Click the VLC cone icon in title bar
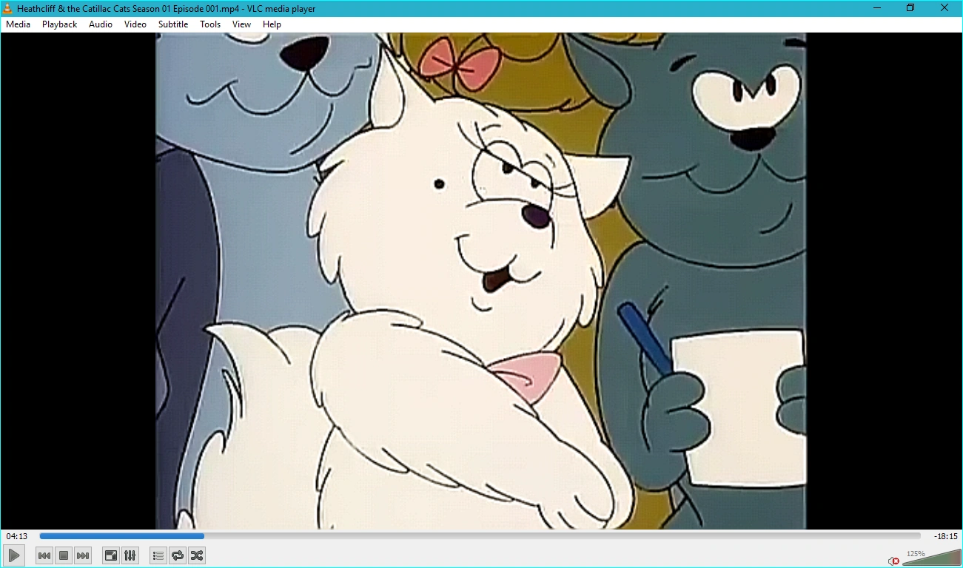 pyautogui.click(x=8, y=8)
